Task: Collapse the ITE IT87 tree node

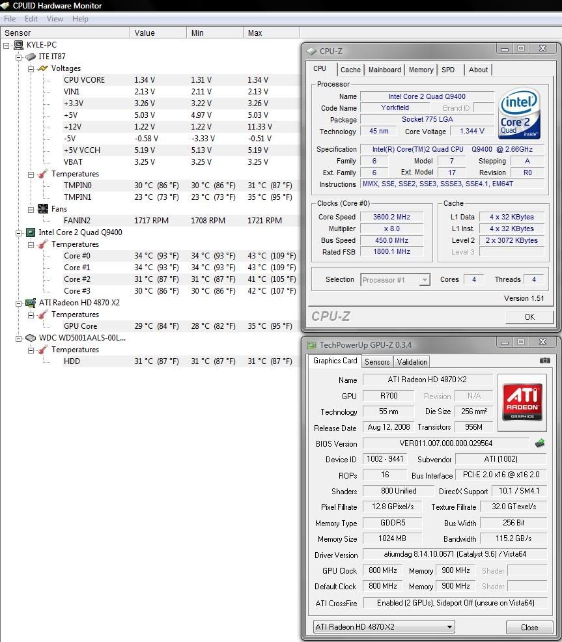Action: (x=18, y=57)
